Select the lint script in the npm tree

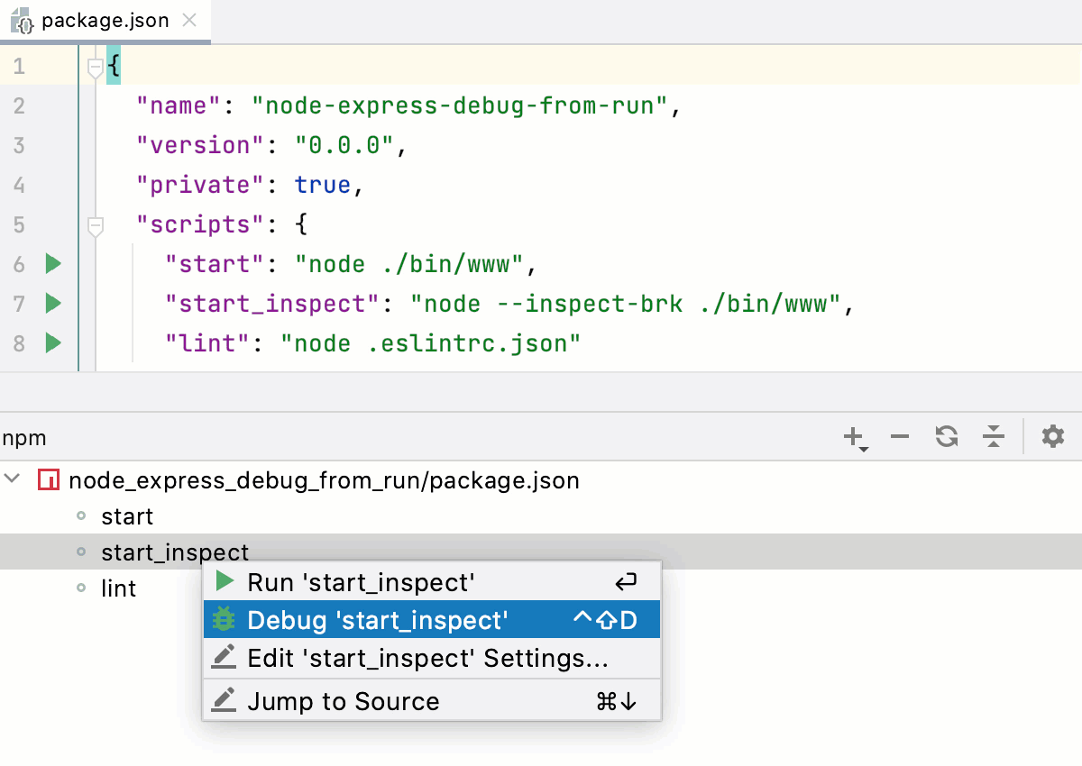[119, 588]
